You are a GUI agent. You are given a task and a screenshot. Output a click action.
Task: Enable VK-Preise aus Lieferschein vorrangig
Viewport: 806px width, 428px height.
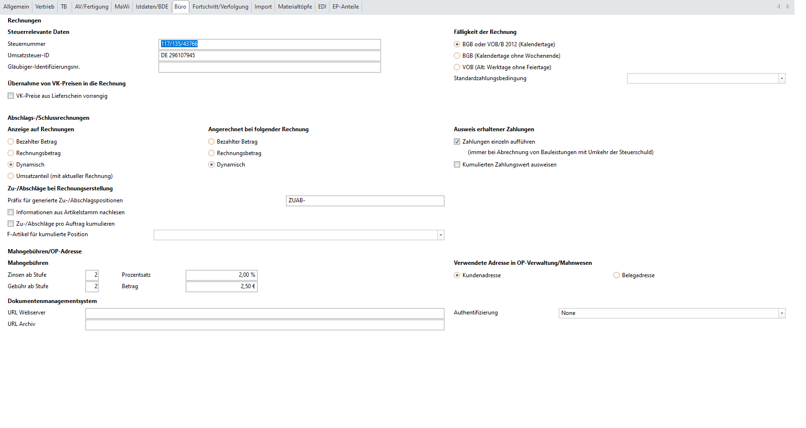tap(11, 96)
